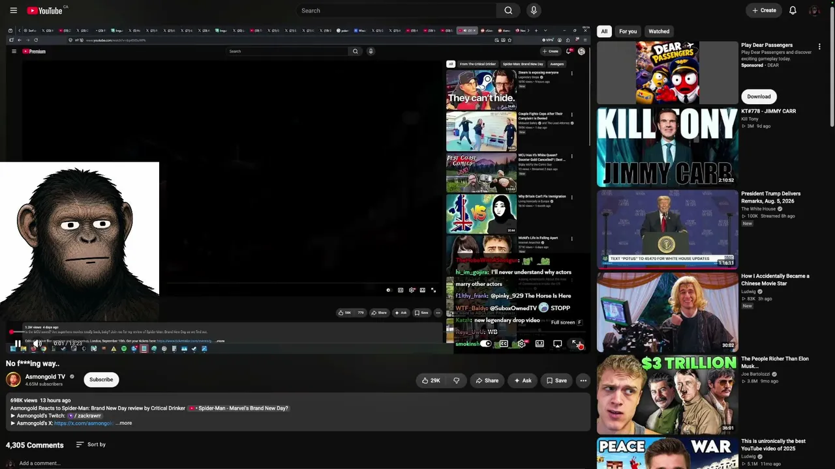835x469 pixels.
Task: Play the Kill Tony Jimmy Carr video
Action: 667,147
